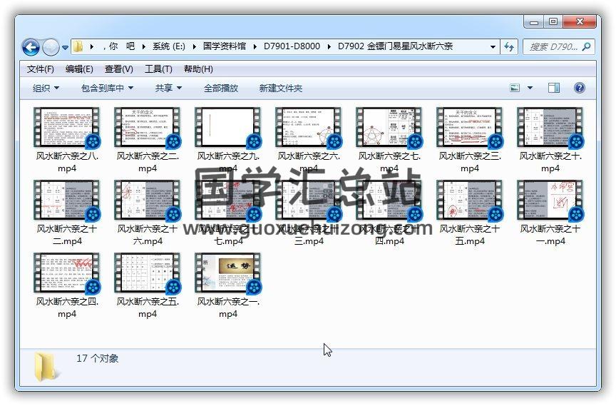
Task: Select video 风水断六亲之十一.mp4
Action: (x=550, y=212)
